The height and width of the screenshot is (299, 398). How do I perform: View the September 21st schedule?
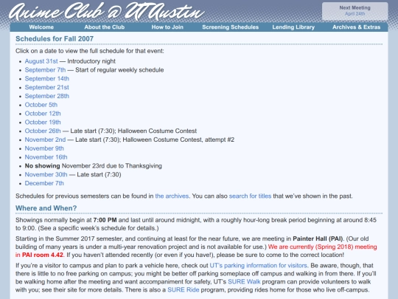[47, 87]
